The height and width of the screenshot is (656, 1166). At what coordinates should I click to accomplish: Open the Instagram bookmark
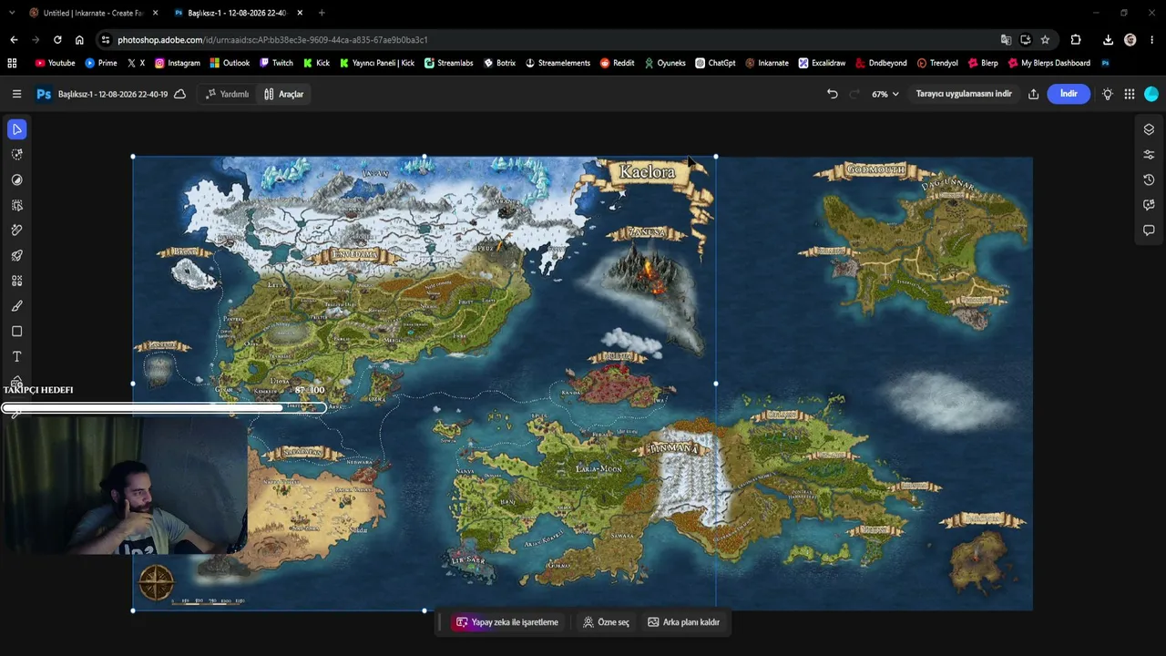tap(178, 63)
